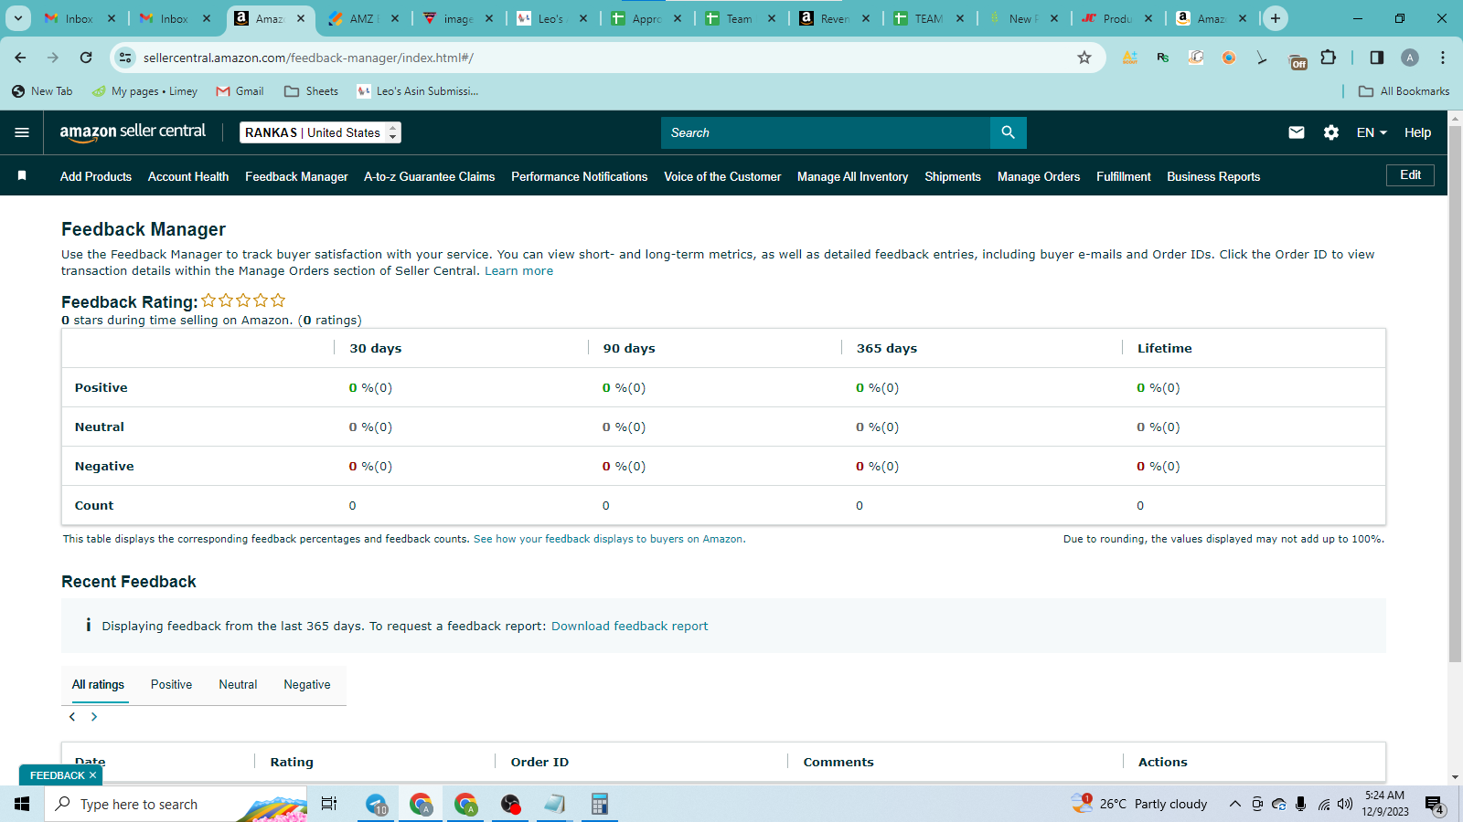
Task: Switch to the All ratings tab
Action: click(x=98, y=685)
